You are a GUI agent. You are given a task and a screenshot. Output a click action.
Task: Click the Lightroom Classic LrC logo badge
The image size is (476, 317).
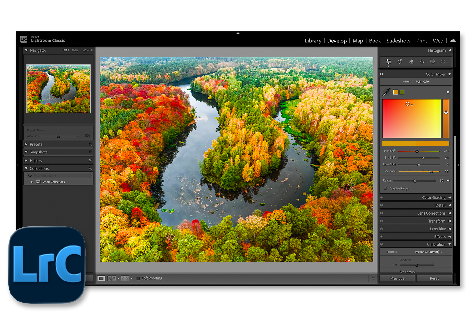24,39
